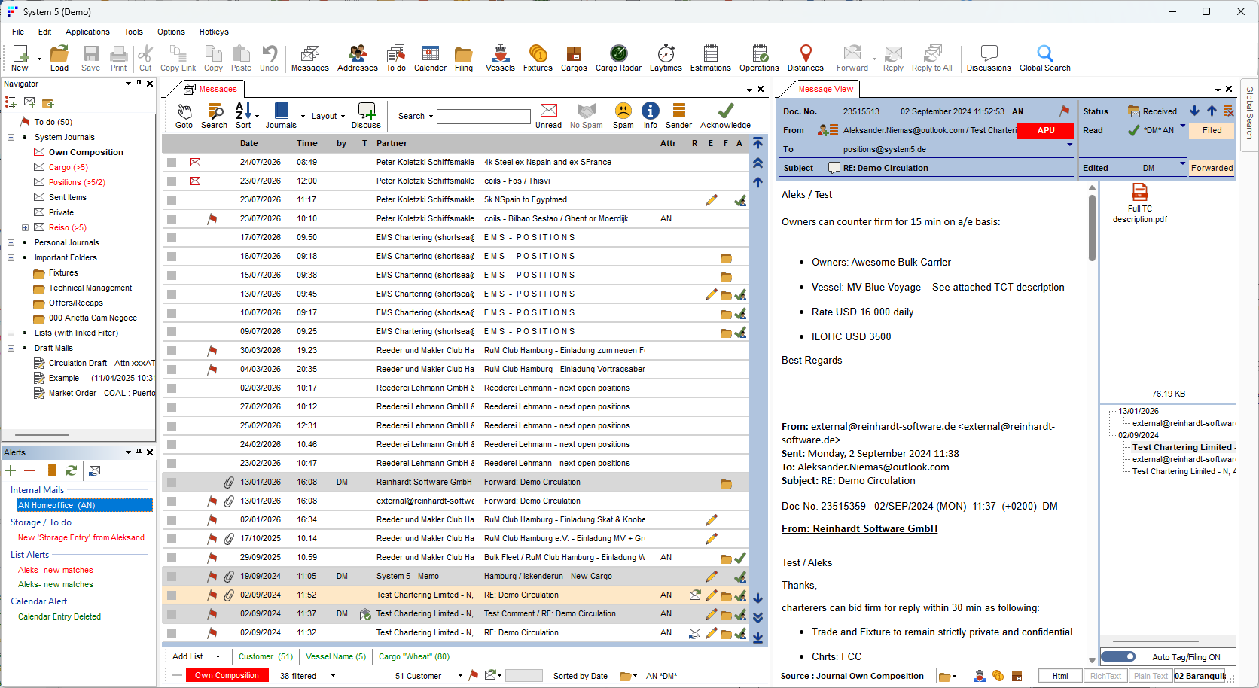Open the Fixtures module

[x=538, y=59]
